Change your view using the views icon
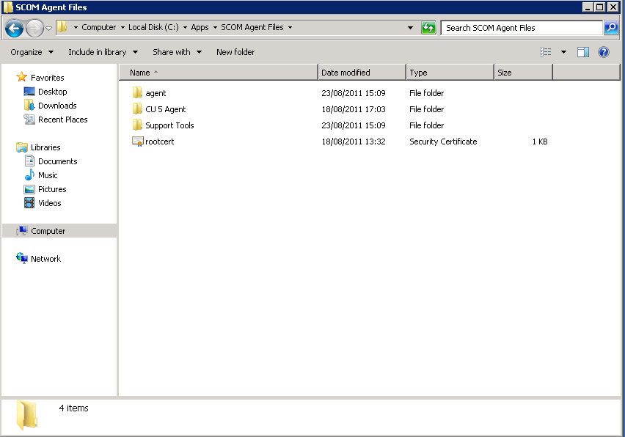The width and height of the screenshot is (625, 437). coord(545,52)
